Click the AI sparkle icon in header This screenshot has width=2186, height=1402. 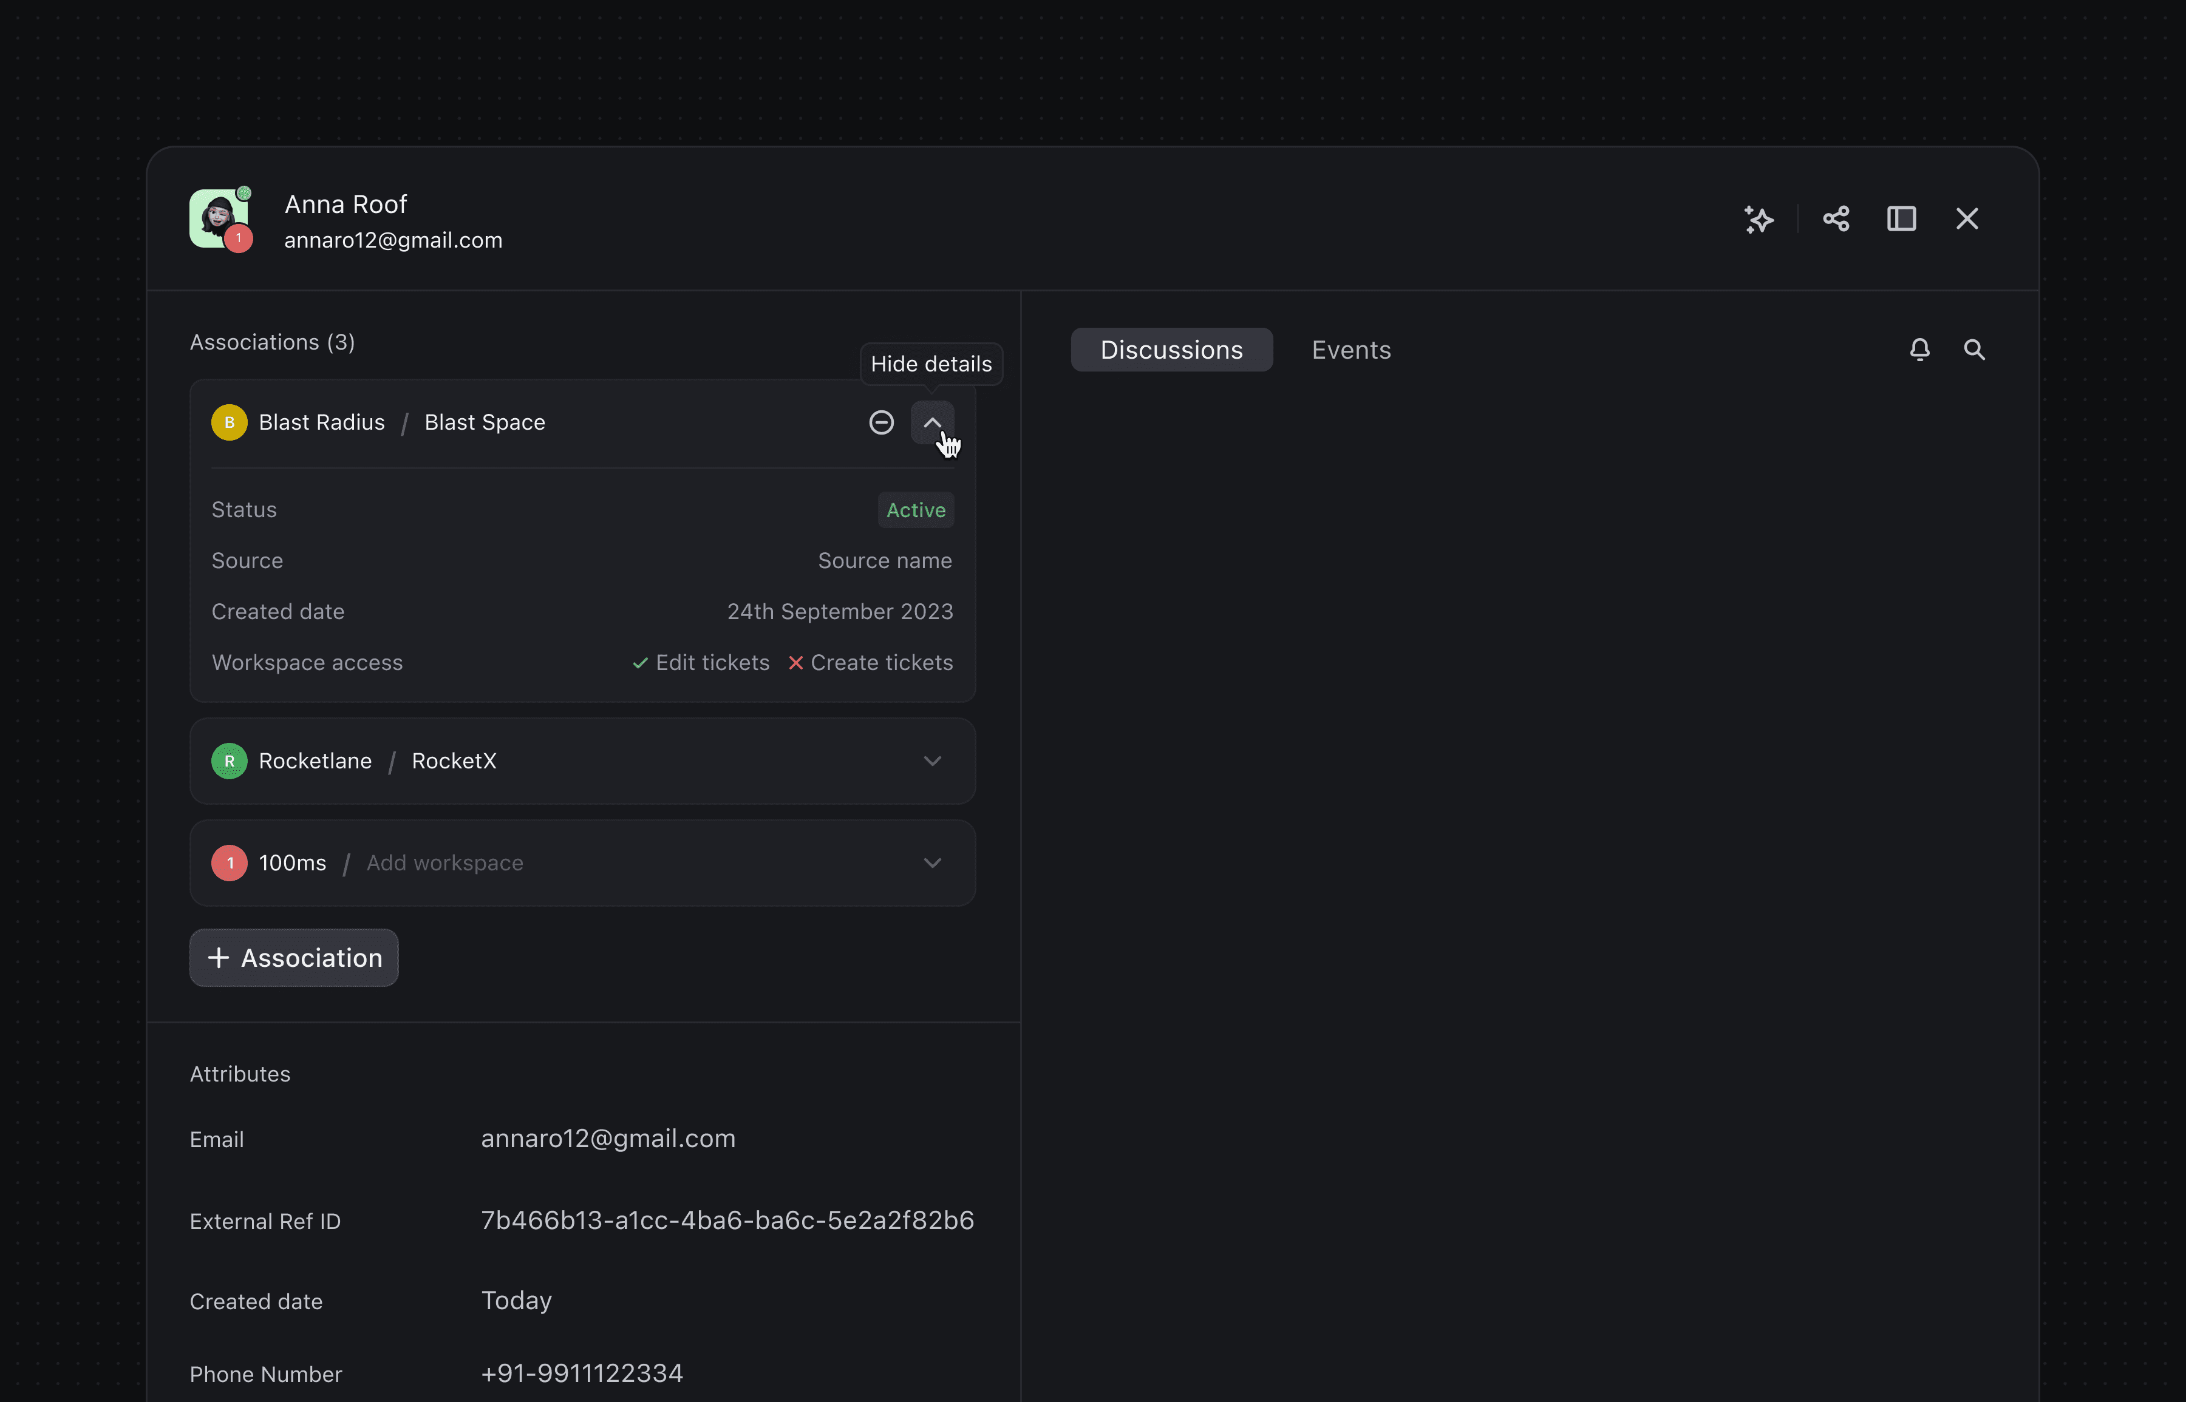tap(1759, 220)
